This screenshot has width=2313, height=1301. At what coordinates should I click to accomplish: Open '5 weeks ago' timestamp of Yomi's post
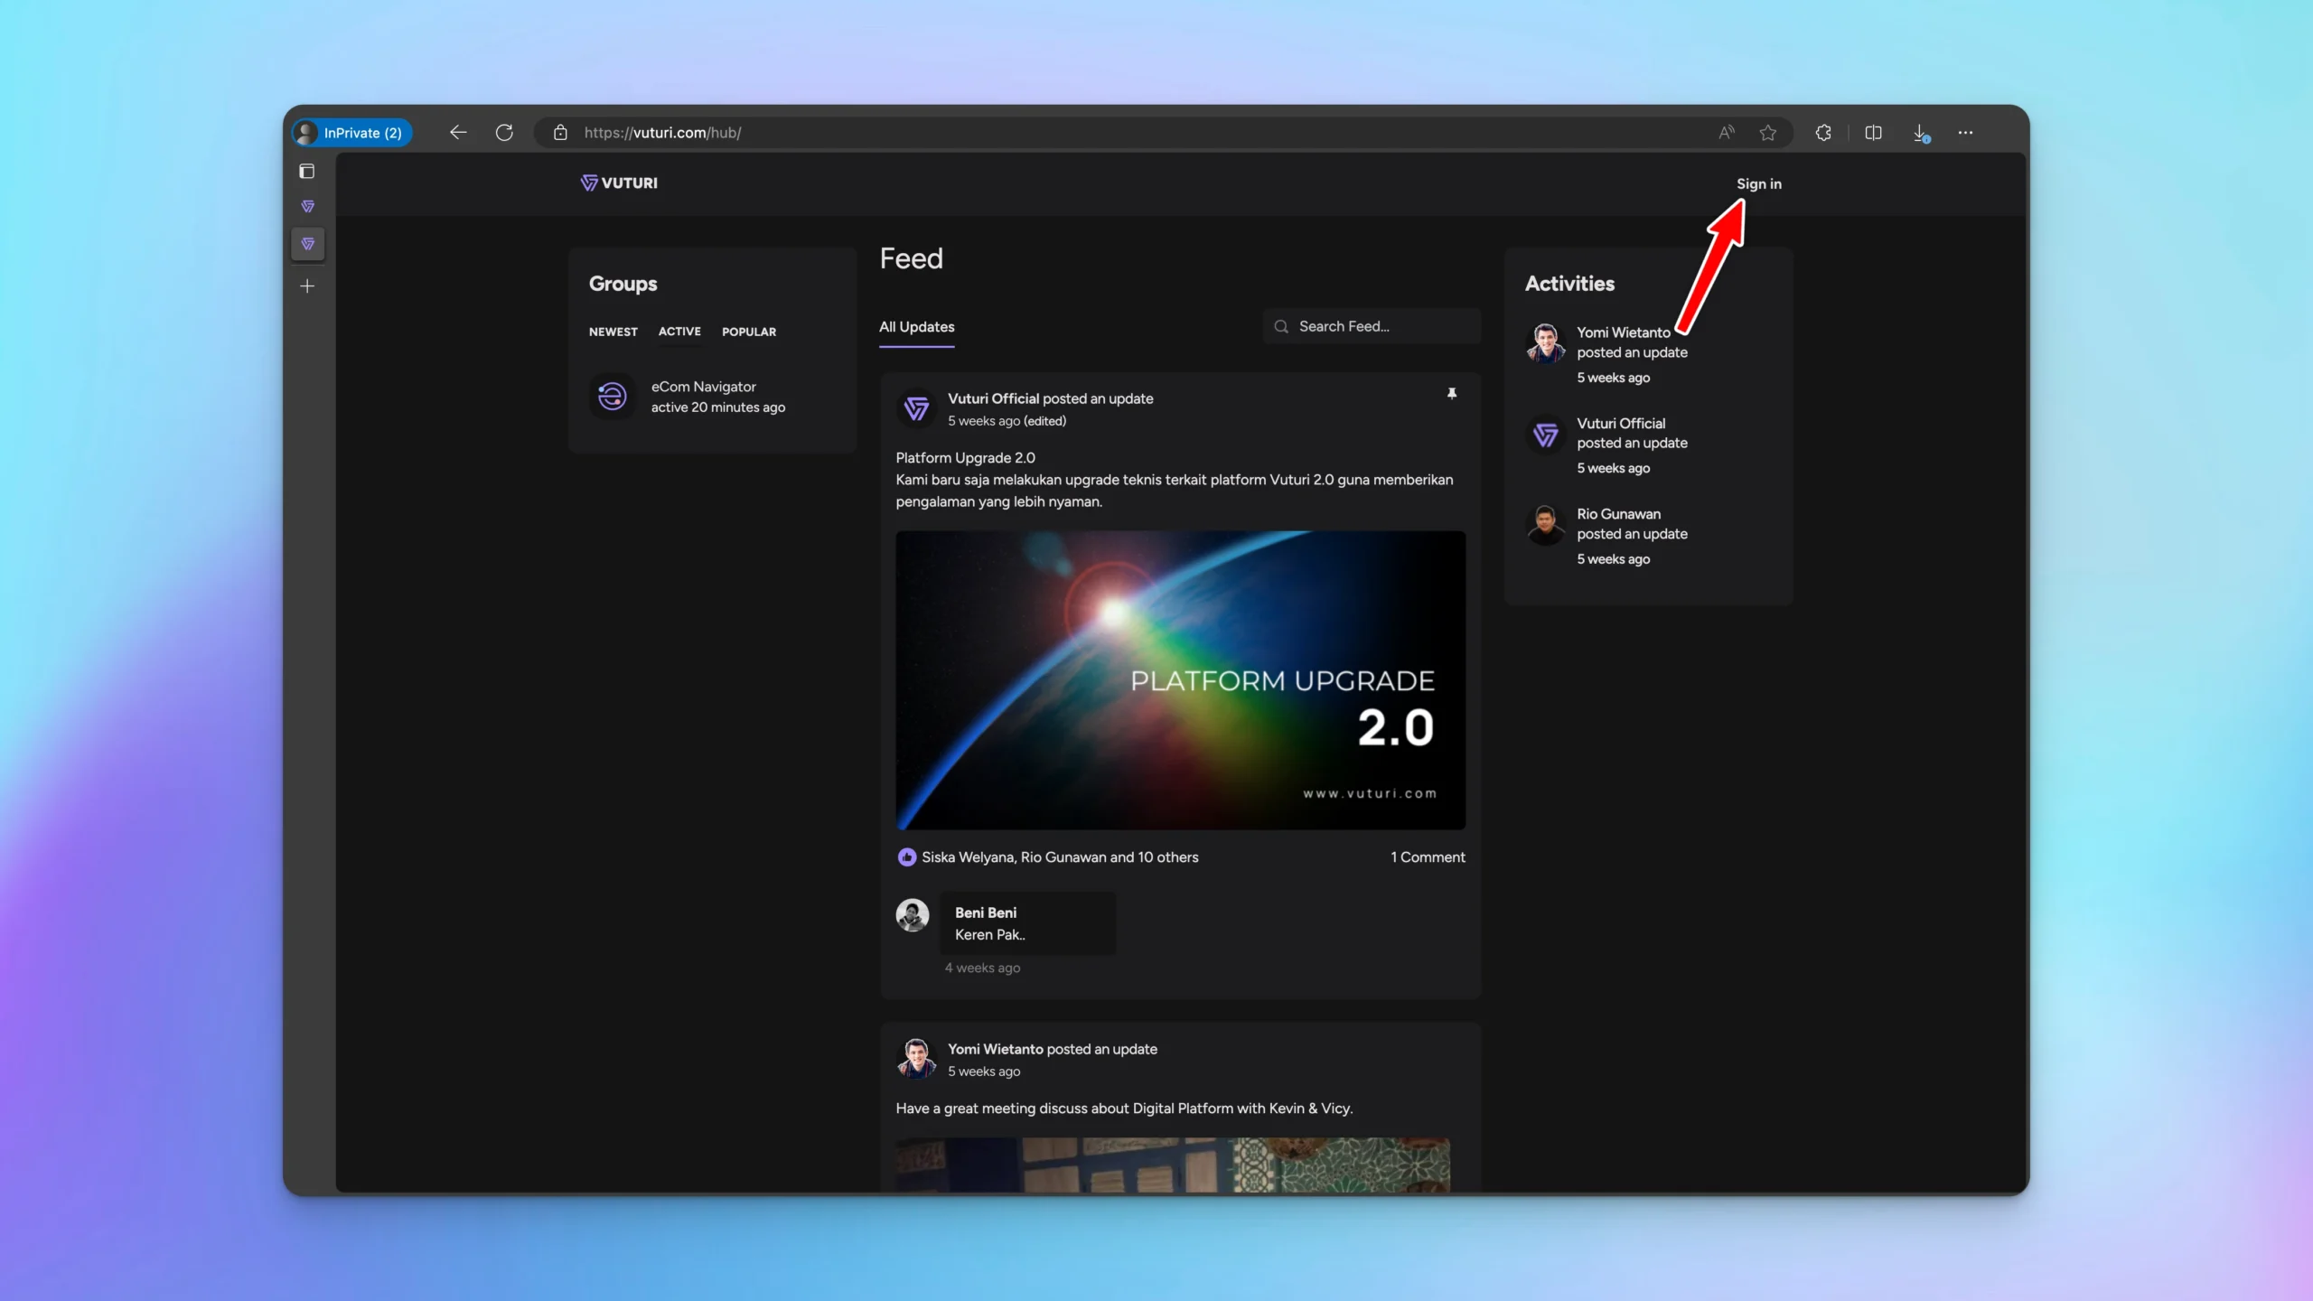point(984,1072)
